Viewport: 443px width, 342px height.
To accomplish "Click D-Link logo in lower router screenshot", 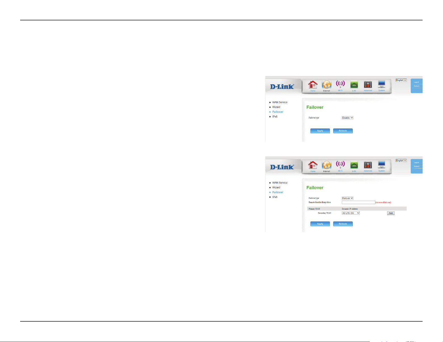I will point(282,167).
